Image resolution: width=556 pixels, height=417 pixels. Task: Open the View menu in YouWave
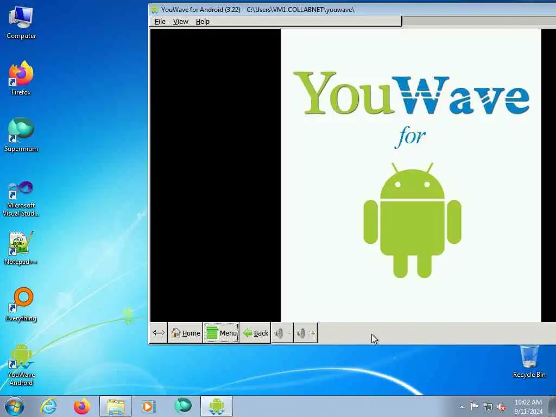(x=180, y=22)
